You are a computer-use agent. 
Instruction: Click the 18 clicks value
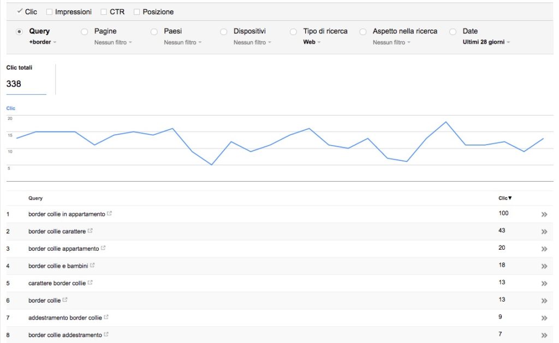[502, 265]
